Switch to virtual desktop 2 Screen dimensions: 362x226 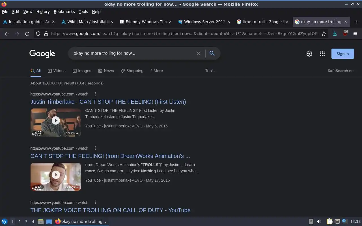[x=19, y=222]
